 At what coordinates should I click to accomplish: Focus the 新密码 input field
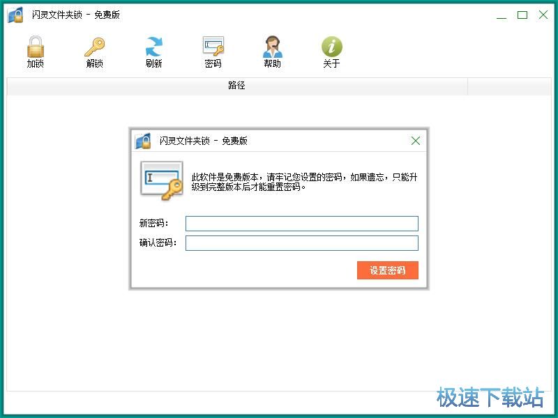click(302, 224)
